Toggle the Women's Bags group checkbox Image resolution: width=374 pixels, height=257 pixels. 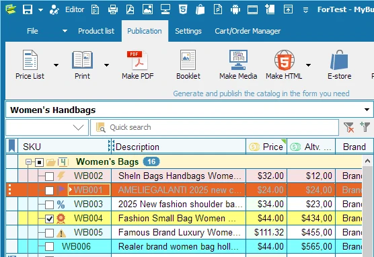pyautogui.click(x=39, y=163)
